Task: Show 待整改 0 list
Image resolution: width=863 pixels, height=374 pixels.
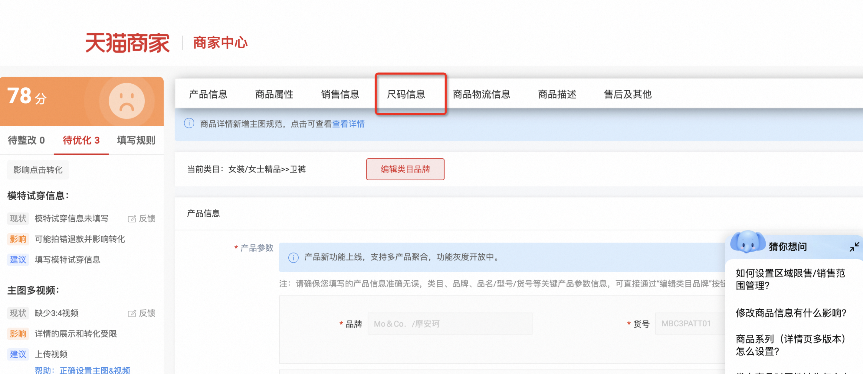Action: 26,140
